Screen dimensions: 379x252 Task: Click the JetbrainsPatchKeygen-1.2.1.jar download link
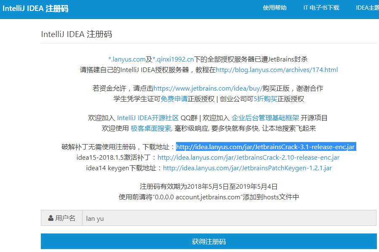pos(248,168)
